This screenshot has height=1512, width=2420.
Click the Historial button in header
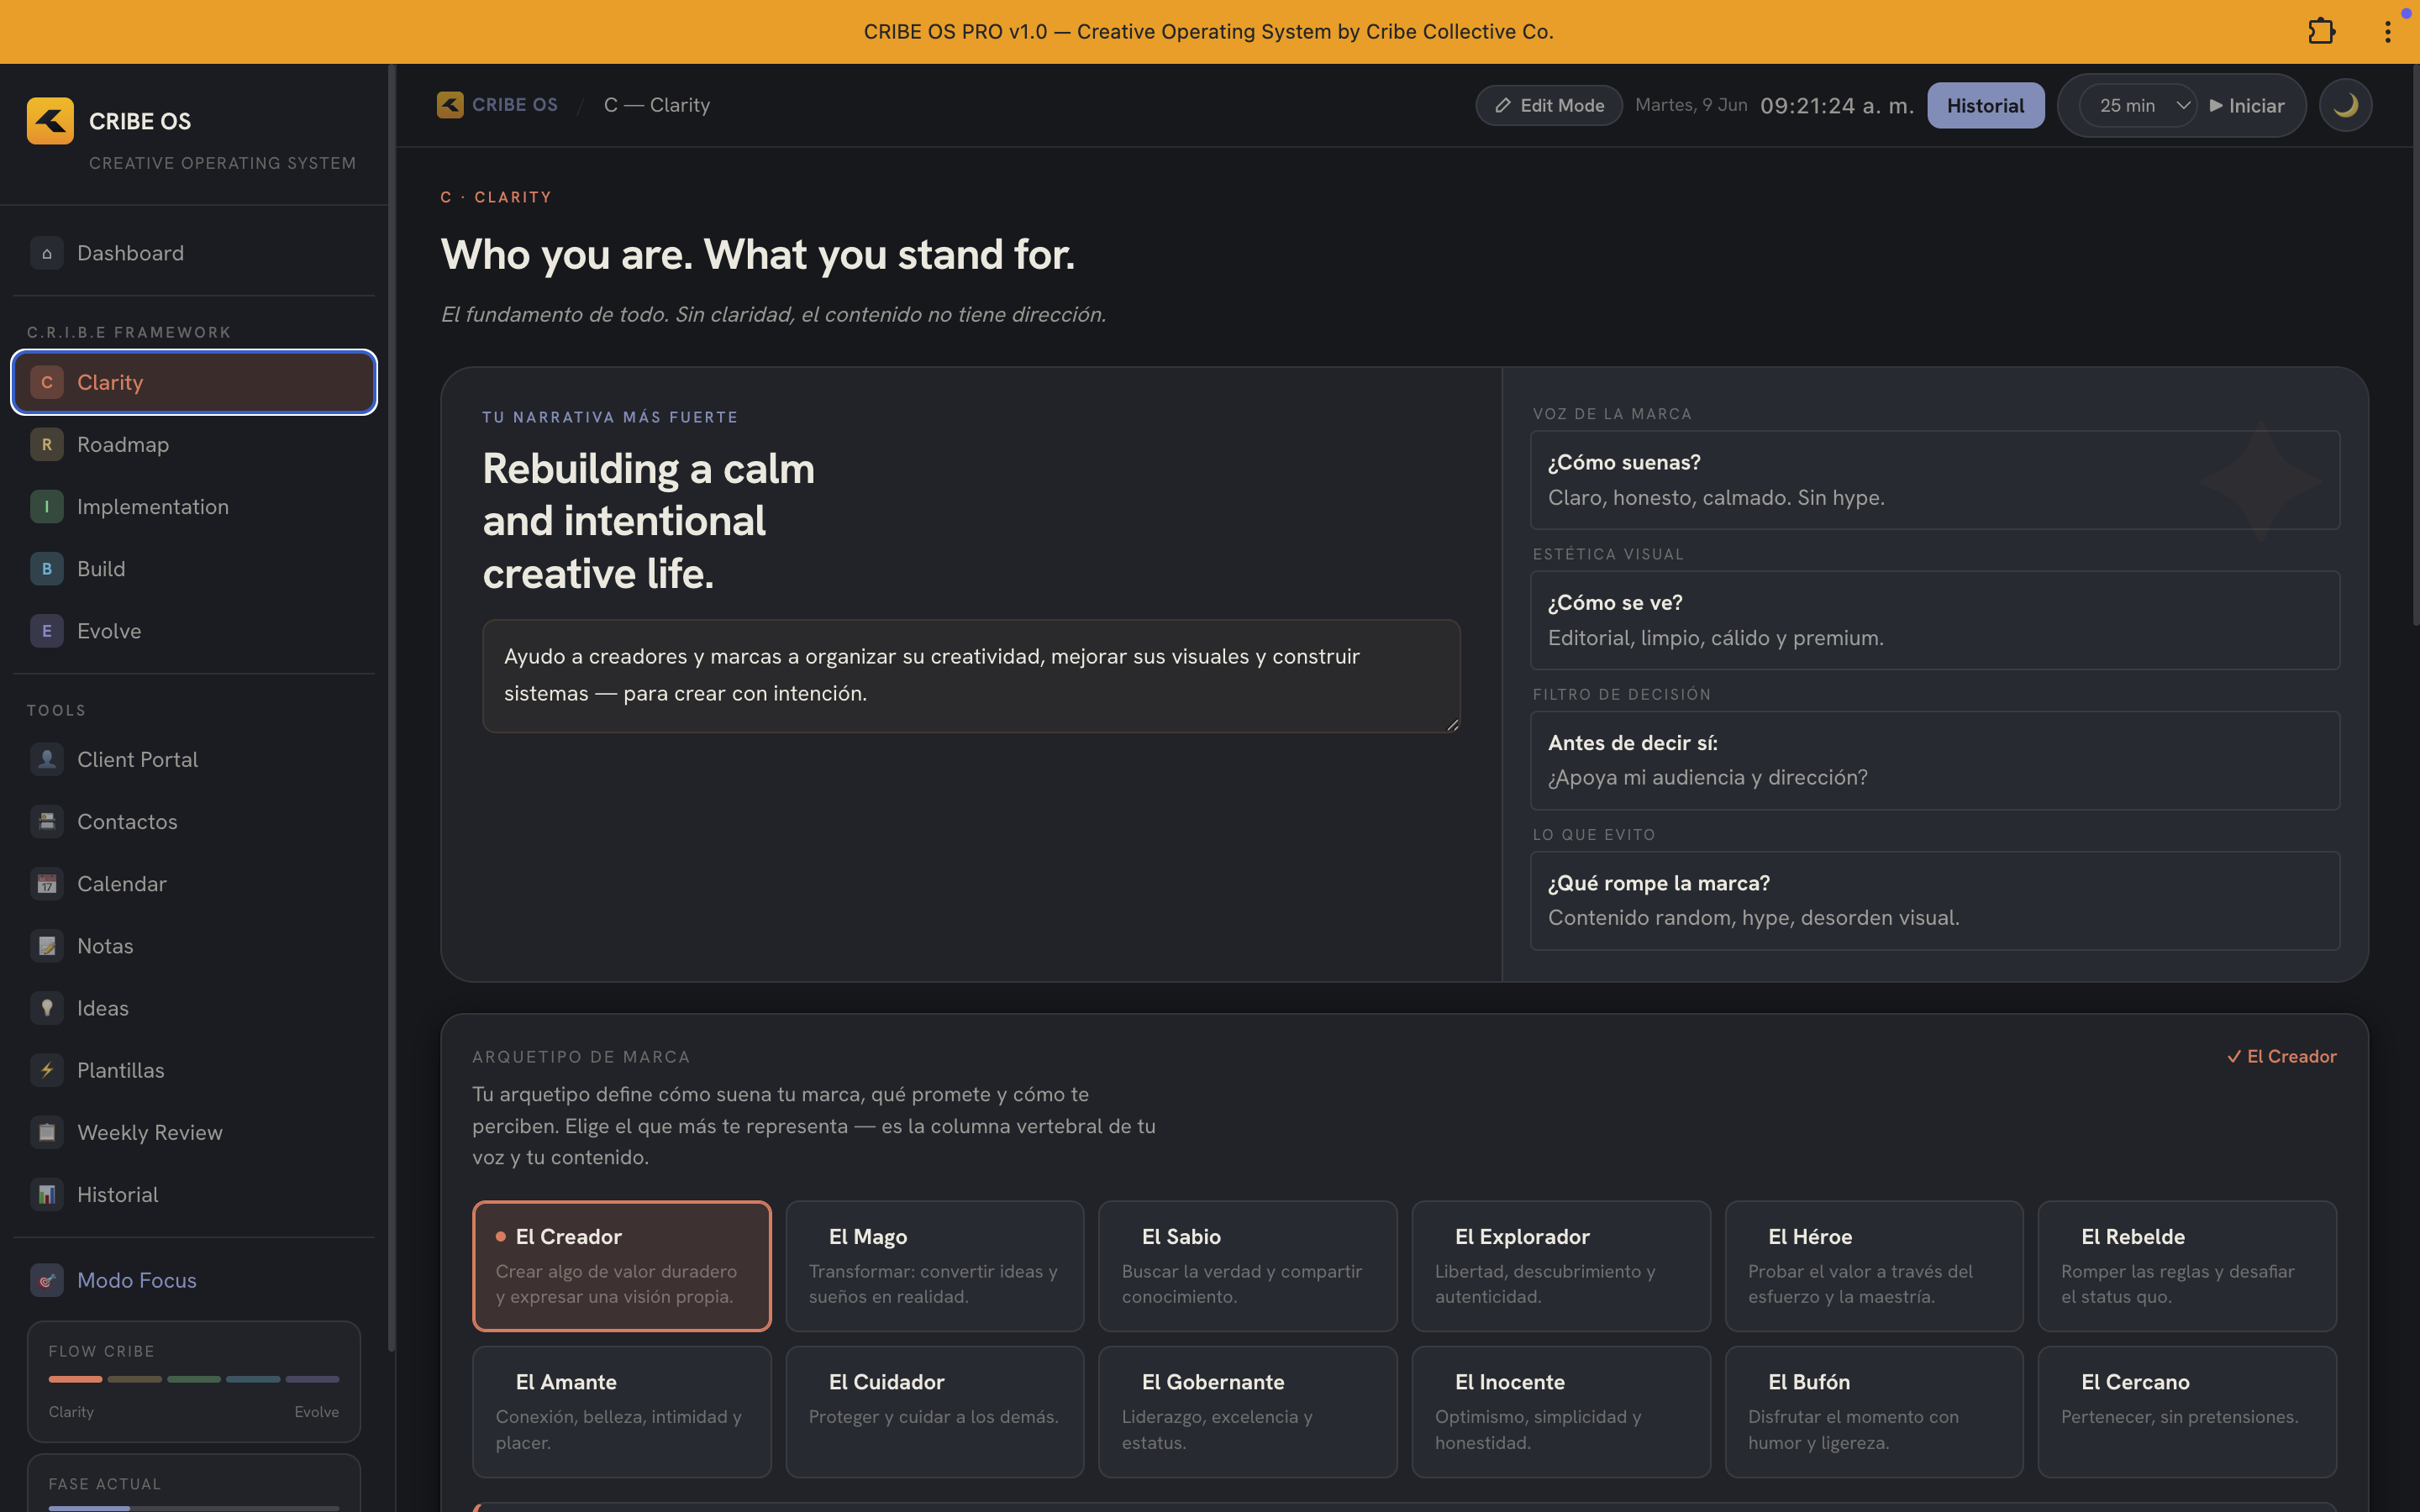[x=1985, y=105]
